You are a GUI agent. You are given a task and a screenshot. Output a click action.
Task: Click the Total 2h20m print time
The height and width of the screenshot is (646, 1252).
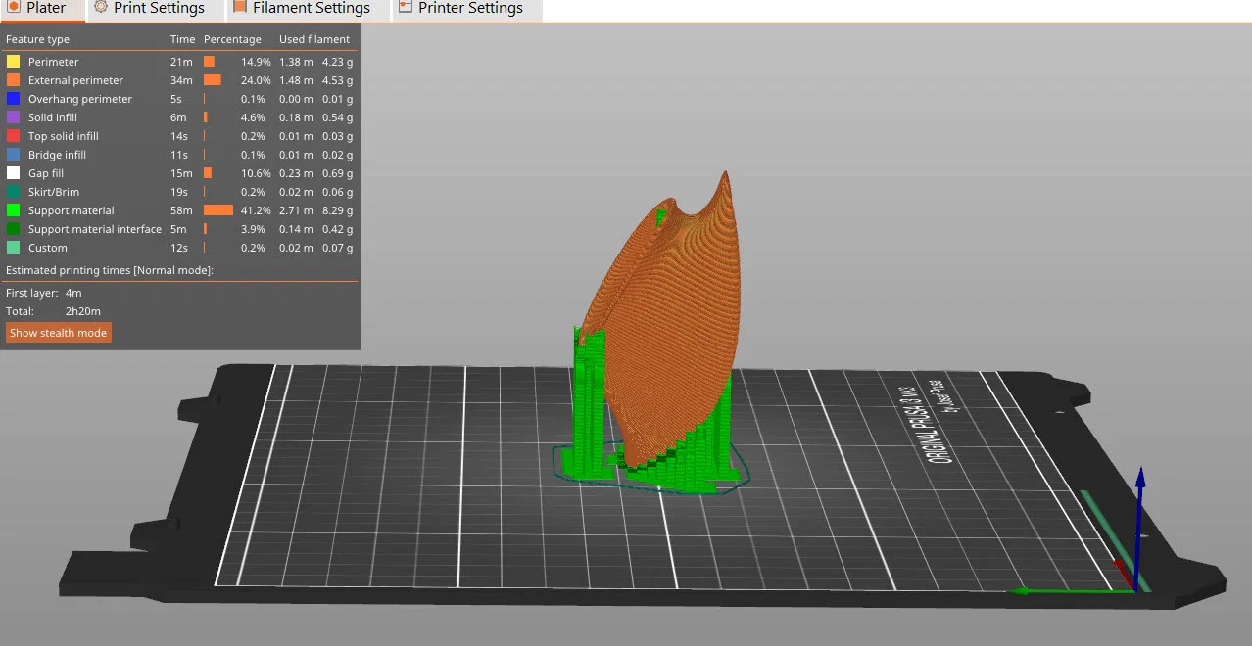pos(83,311)
